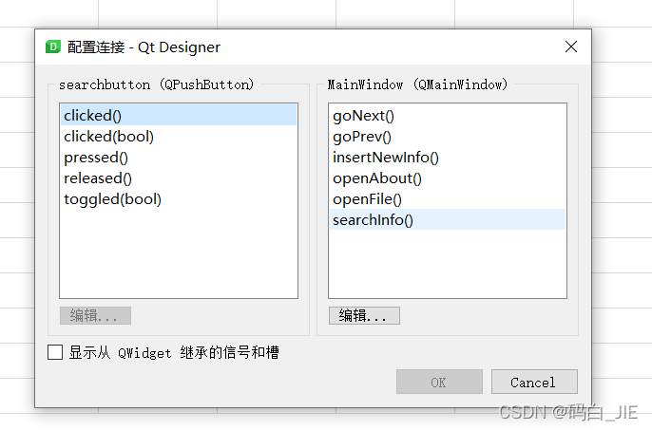This screenshot has width=652, height=430.
Task: Click the Cancel button
Action: [534, 382]
